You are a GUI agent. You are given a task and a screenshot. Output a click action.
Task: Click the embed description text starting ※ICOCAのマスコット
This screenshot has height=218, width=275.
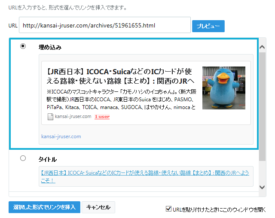[121, 99]
